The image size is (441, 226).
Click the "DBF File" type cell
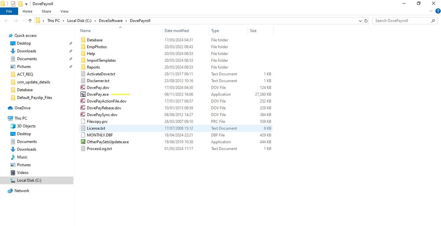coord(218,135)
